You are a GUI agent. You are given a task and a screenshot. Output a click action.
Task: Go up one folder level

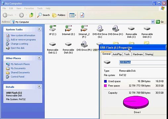pyautogui.click(x=31, y=15)
